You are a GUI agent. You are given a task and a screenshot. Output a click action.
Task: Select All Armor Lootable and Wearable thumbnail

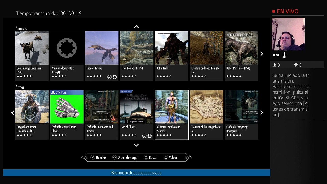[x=172, y=107]
